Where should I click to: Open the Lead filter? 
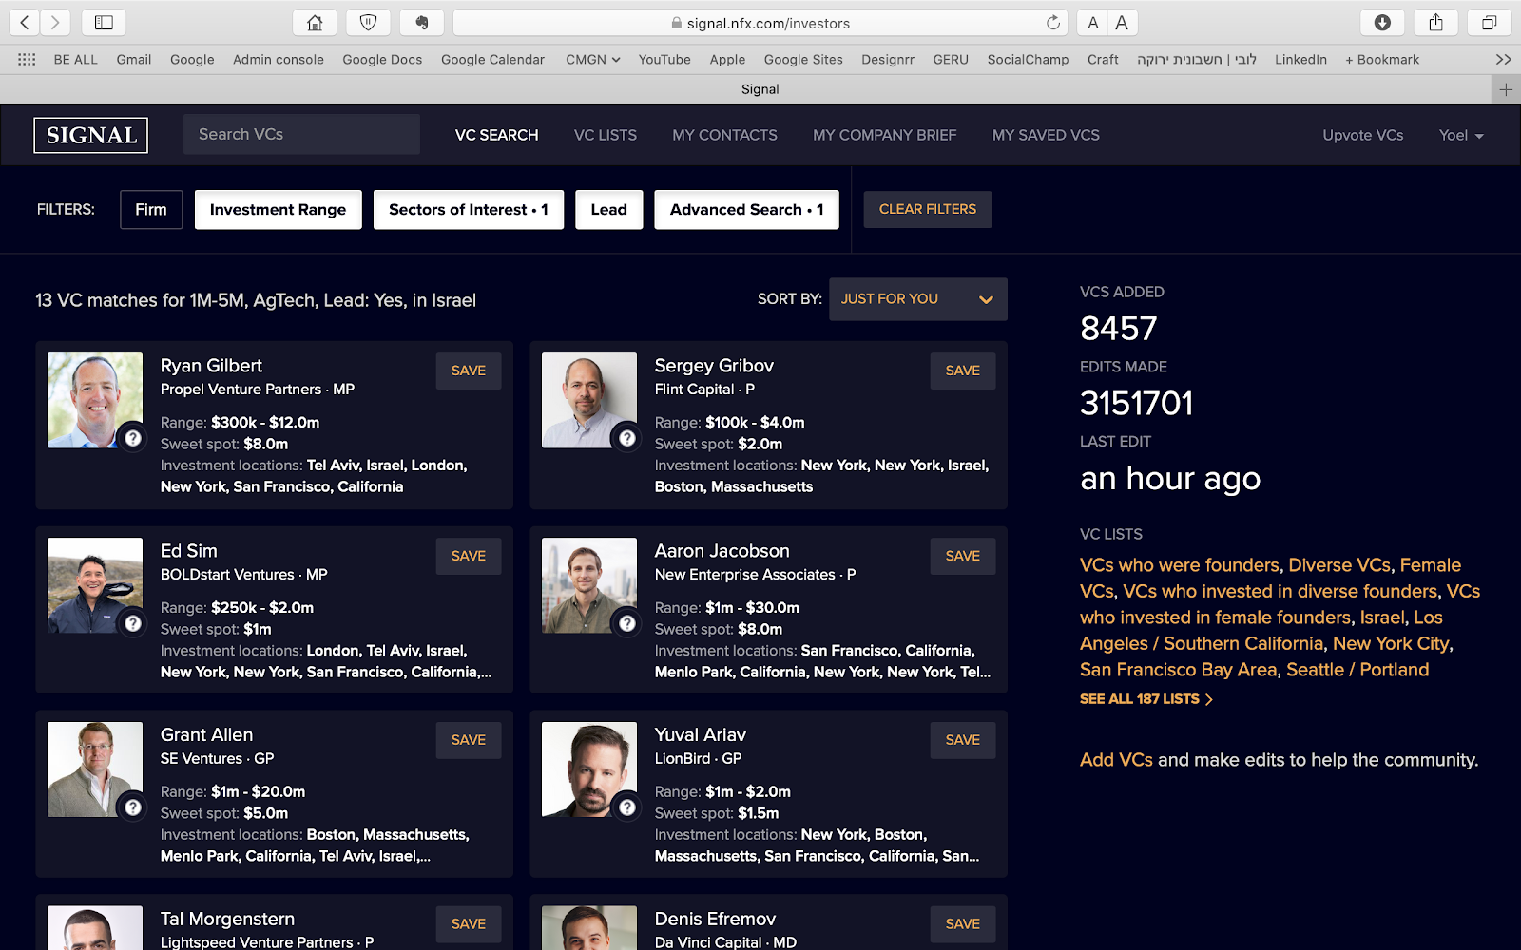pos(609,209)
